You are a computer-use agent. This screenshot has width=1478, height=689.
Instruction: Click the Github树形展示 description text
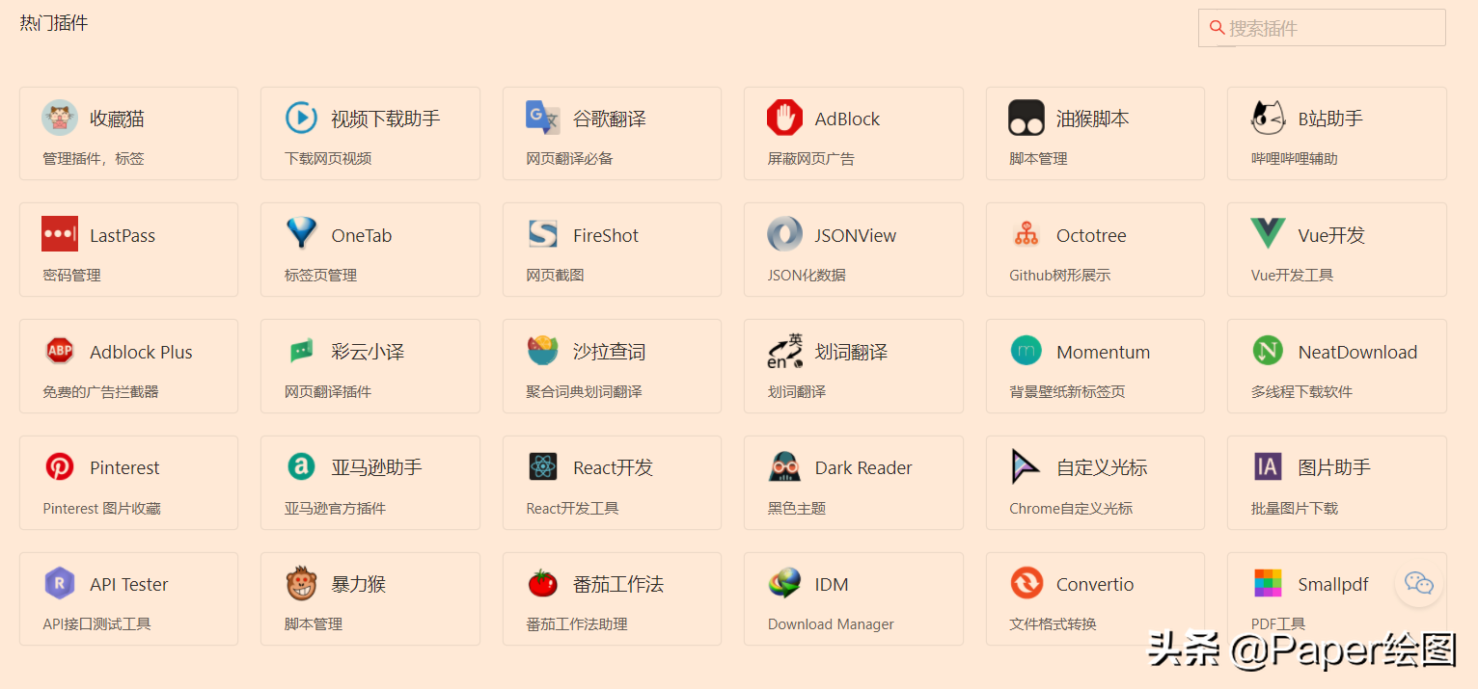pos(1060,276)
